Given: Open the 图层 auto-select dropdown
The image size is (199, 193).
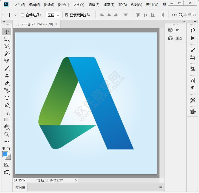Looking at the screenshot, I should 53,15.
